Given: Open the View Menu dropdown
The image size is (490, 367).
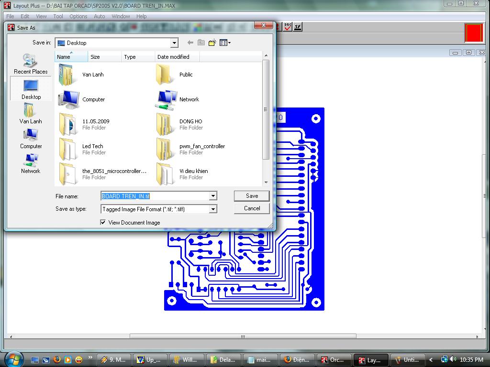Looking at the screenshot, I should coord(225,43).
